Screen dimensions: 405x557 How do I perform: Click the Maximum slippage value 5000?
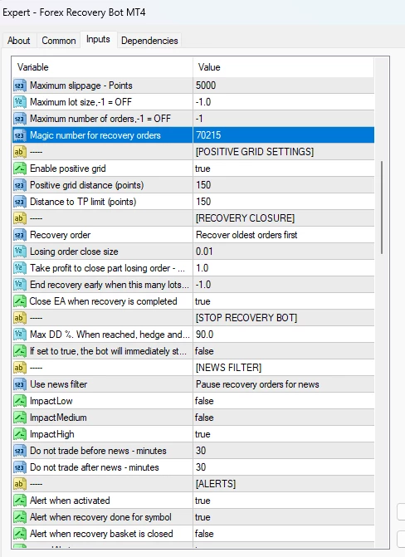284,86
